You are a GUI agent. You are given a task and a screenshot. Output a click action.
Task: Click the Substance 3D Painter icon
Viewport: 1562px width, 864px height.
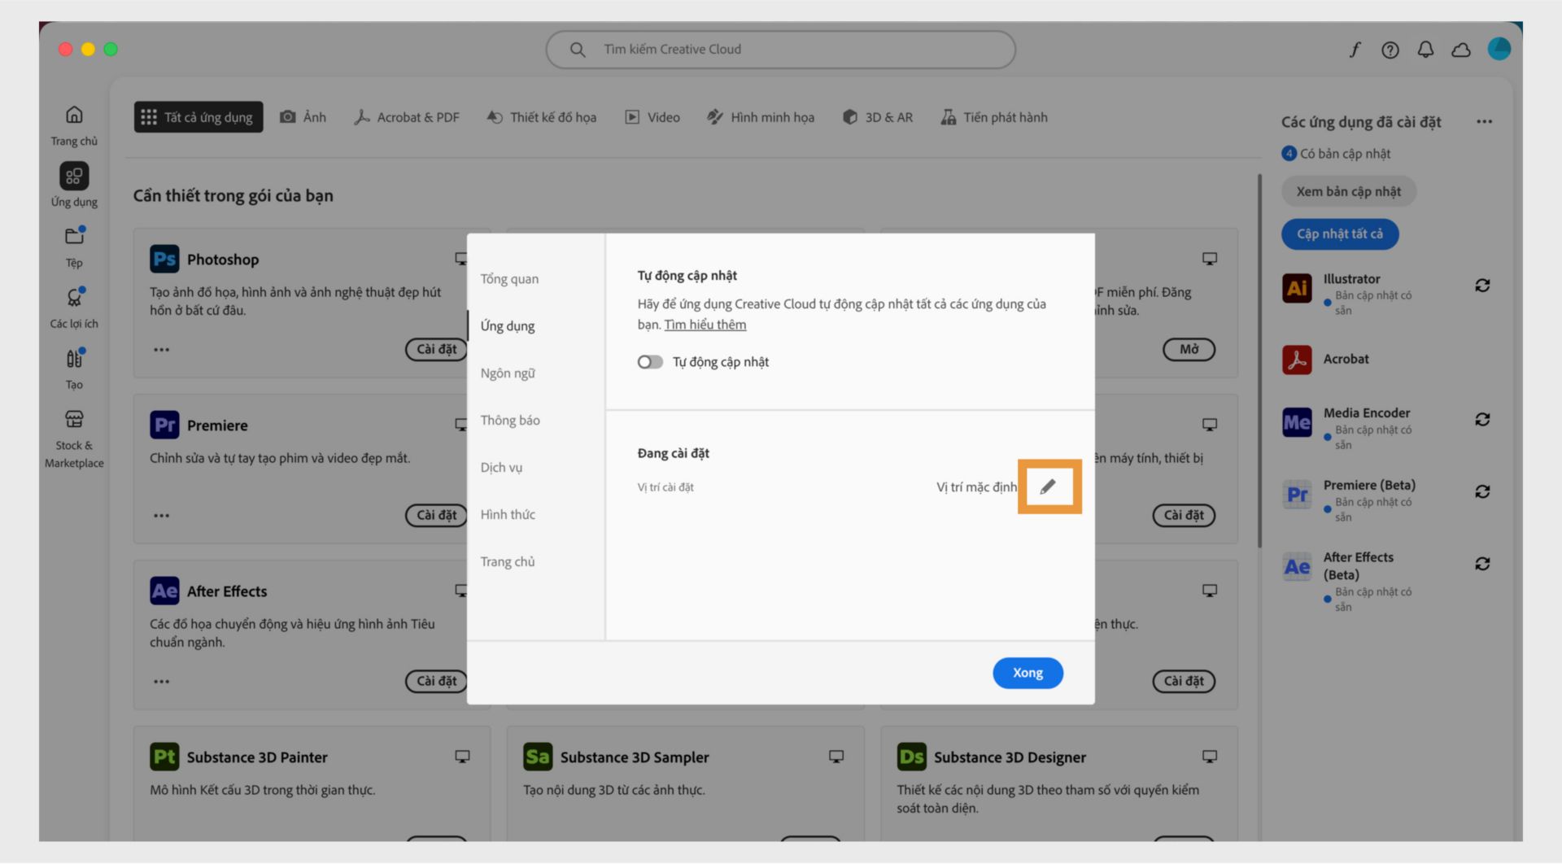click(164, 757)
